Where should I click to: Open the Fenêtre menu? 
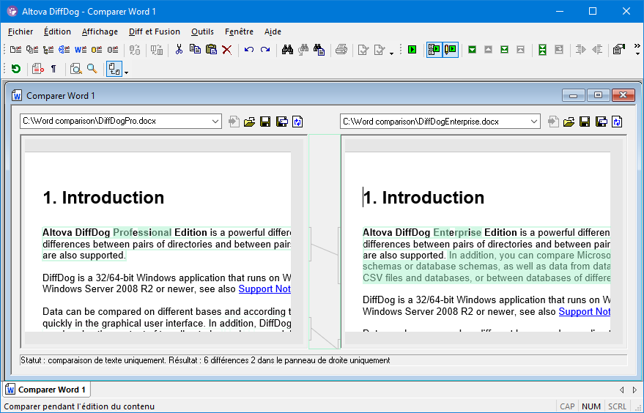(239, 31)
